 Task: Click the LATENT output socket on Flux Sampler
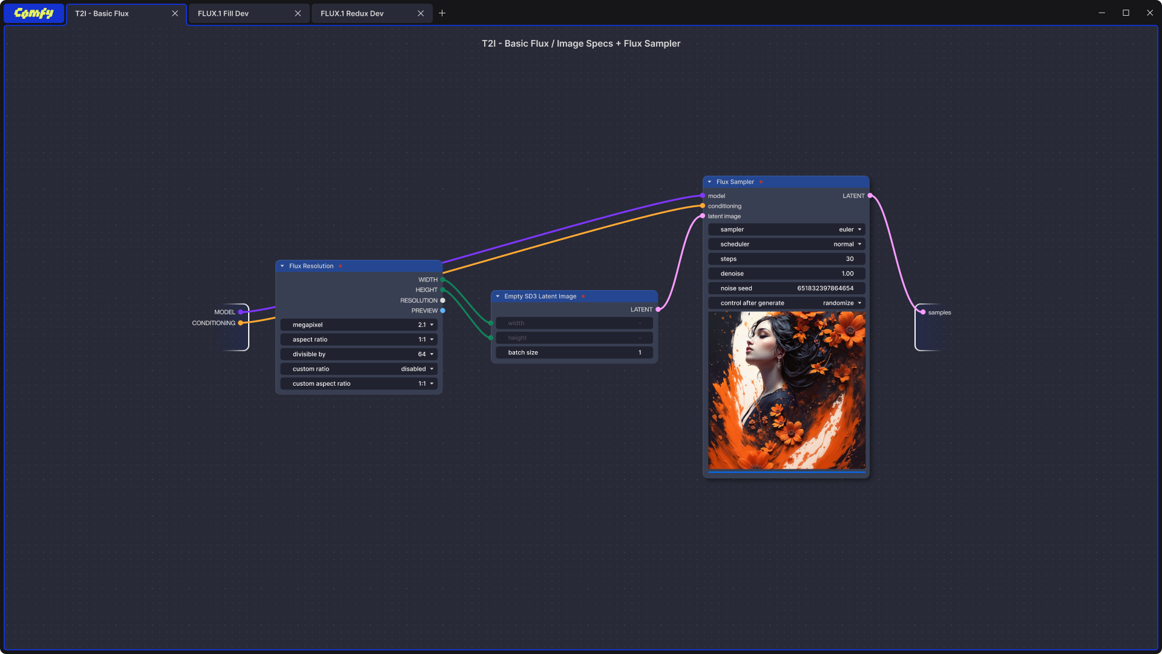pos(870,196)
